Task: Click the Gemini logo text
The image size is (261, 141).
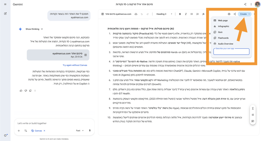Action: pos(18,4)
